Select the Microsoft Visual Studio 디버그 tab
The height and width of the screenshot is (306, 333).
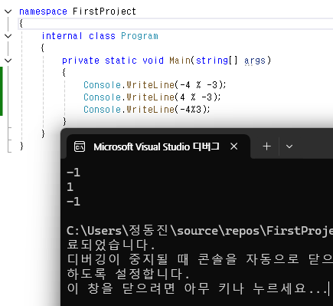pos(158,146)
